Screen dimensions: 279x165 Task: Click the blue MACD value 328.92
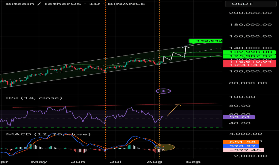click(241, 146)
